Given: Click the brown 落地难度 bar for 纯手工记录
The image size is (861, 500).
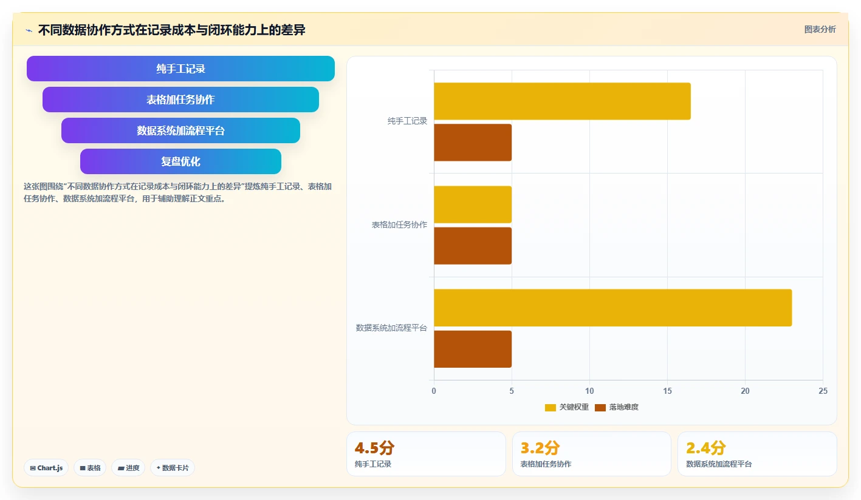Looking at the screenshot, I should pyautogui.click(x=473, y=143).
